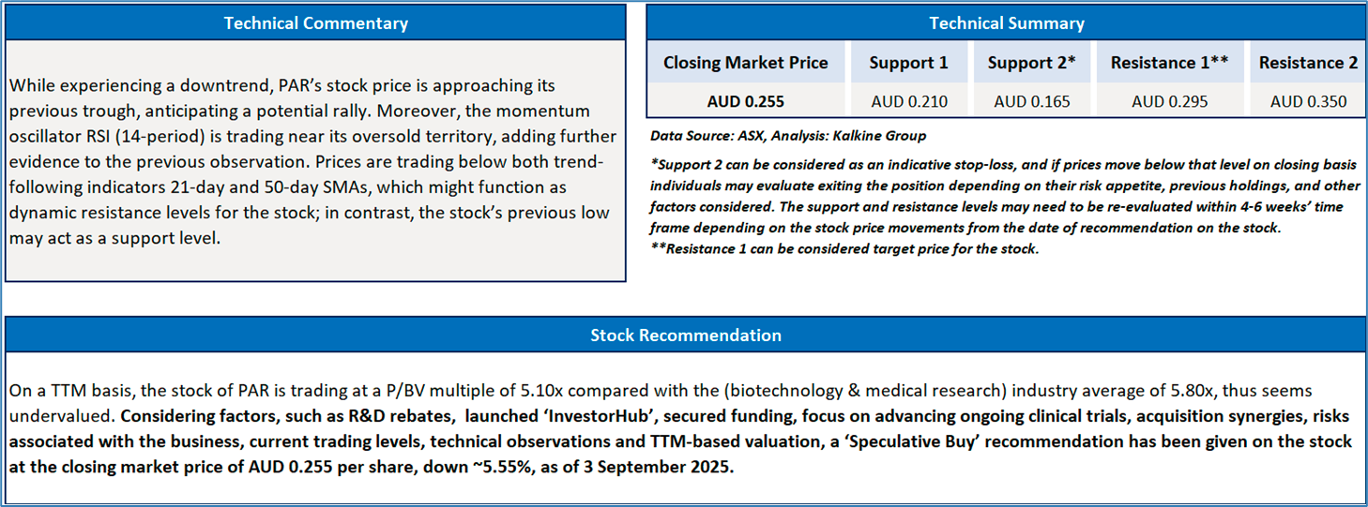
Task: Click the Support 2* column header
Action: coord(1031,63)
